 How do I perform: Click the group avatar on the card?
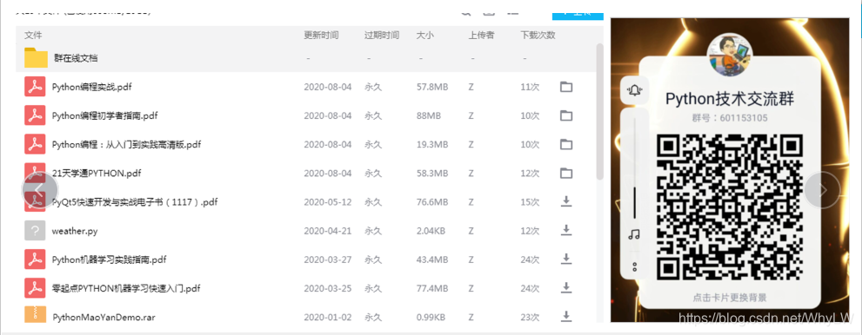730,55
